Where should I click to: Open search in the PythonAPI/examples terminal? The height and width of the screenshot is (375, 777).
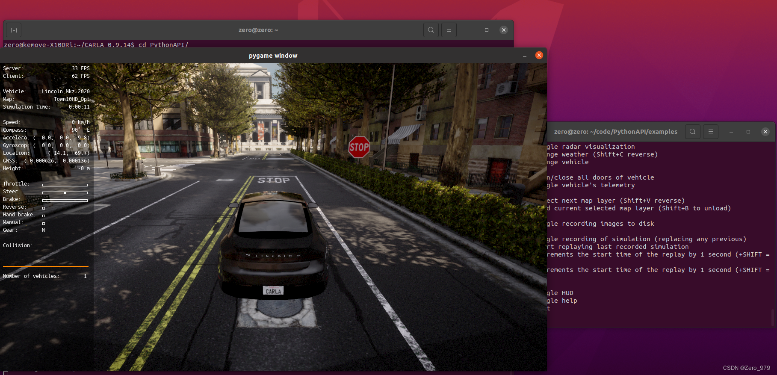pos(692,132)
